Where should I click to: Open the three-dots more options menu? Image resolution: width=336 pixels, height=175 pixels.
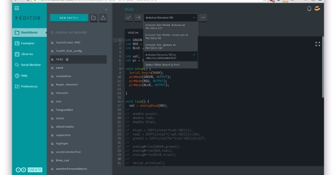203,18
